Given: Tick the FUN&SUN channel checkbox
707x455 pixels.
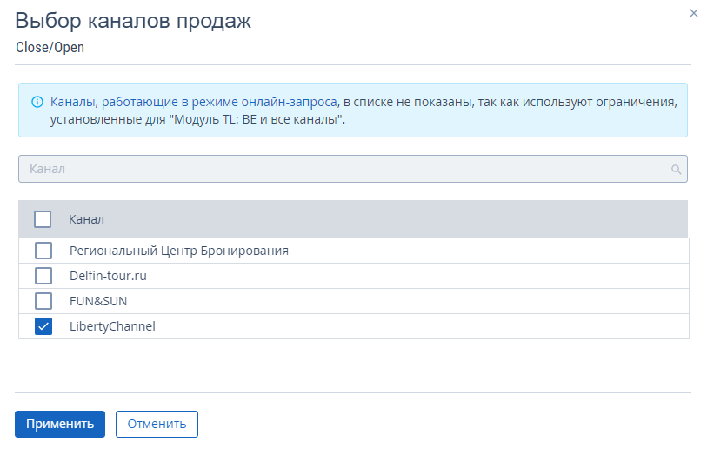Looking at the screenshot, I should coord(43,301).
